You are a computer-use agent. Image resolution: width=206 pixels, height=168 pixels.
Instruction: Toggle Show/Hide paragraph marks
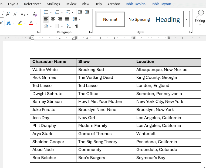pyautogui.click(x=77, y=26)
